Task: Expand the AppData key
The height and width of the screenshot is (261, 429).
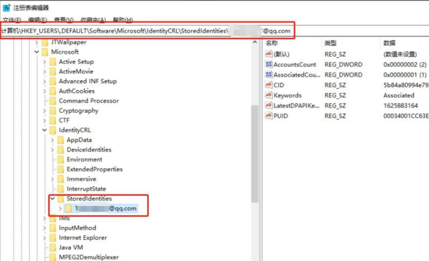Action: [52, 140]
